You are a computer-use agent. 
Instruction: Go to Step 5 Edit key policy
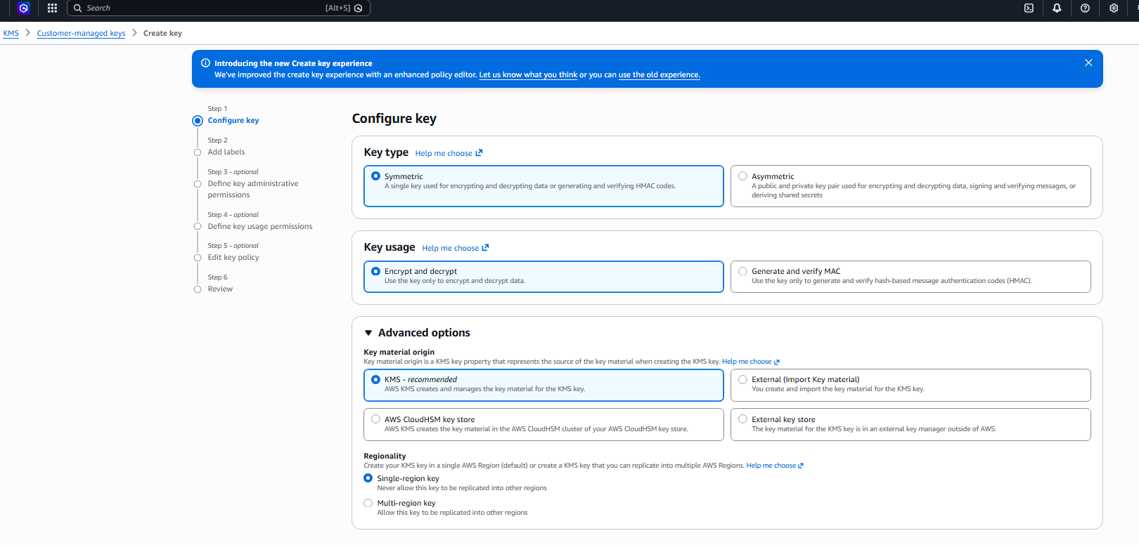[233, 257]
